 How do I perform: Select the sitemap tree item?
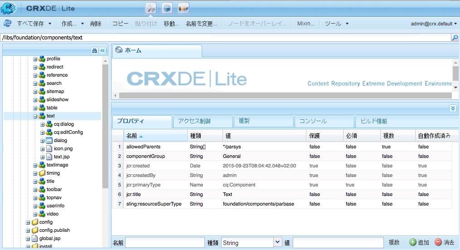55,91
